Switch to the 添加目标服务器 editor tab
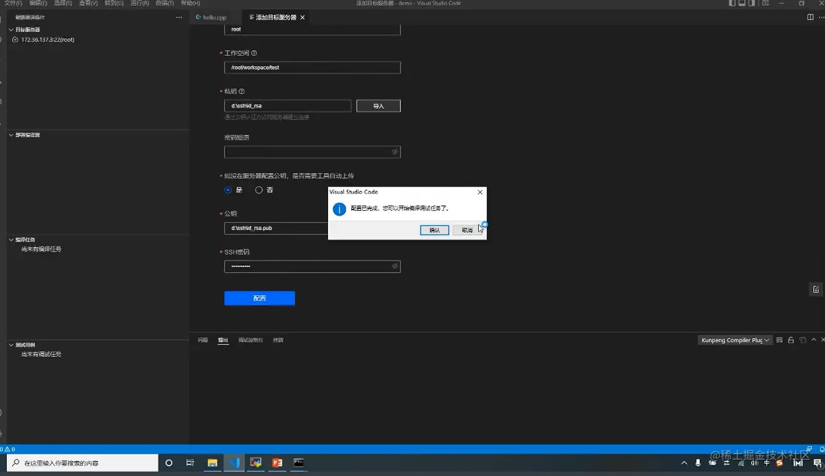825x476 pixels. tap(275, 18)
